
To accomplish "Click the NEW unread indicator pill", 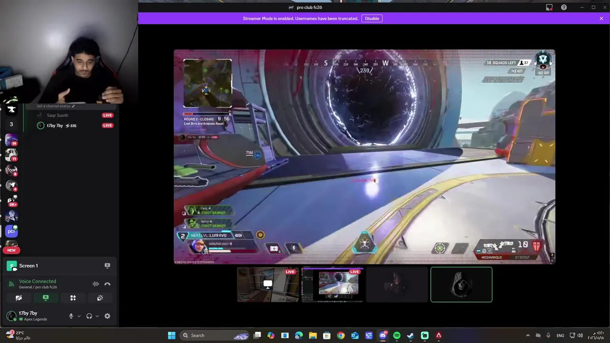I will click(x=11, y=250).
